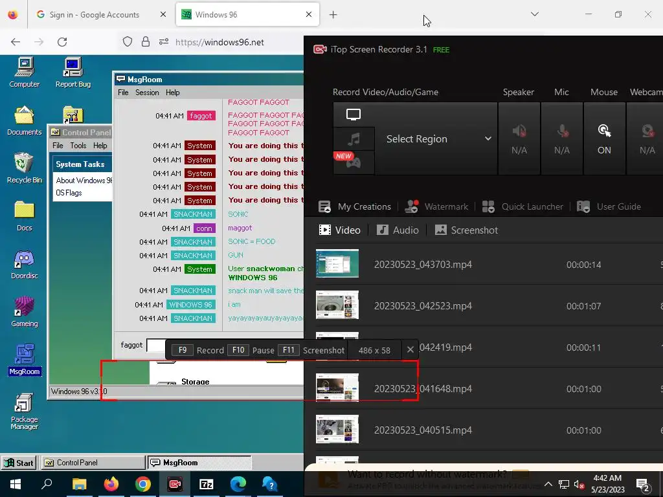Screen dimensions: 663x497
Task: Open the MsgRoom Session menu
Action: click(147, 93)
